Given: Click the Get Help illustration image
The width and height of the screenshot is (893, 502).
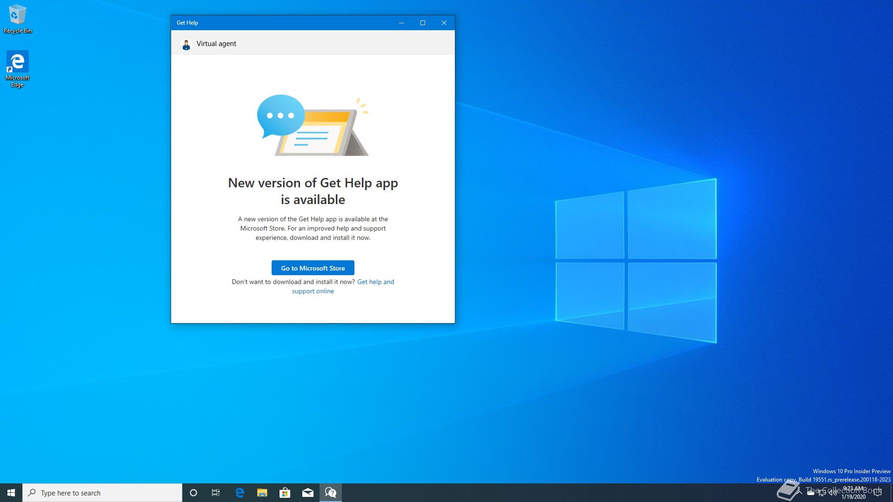Looking at the screenshot, I should [313, 125].
